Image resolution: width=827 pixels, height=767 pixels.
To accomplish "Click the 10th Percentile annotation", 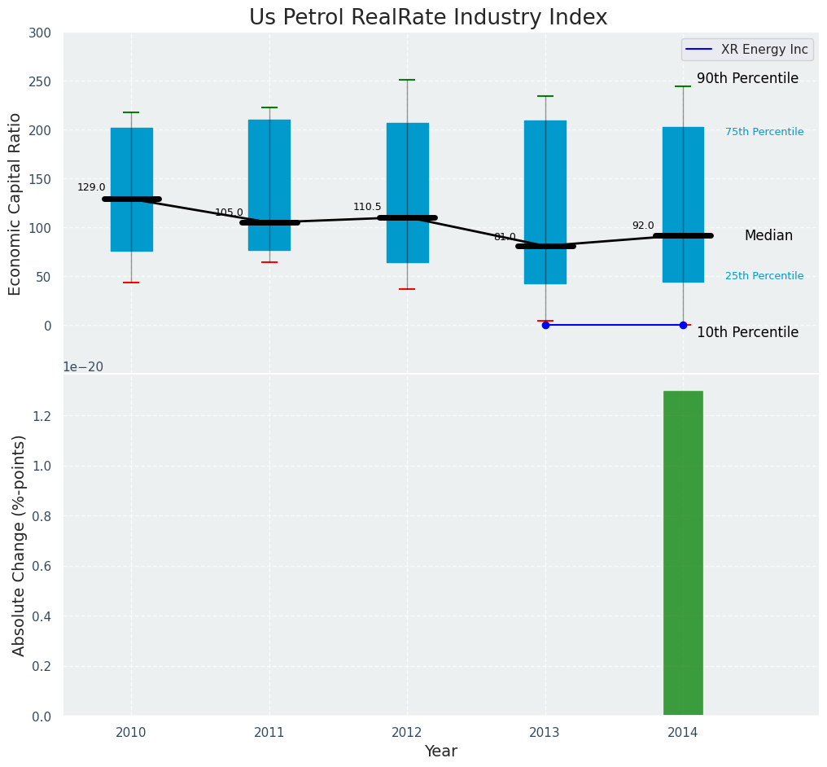I will point(747,332).
